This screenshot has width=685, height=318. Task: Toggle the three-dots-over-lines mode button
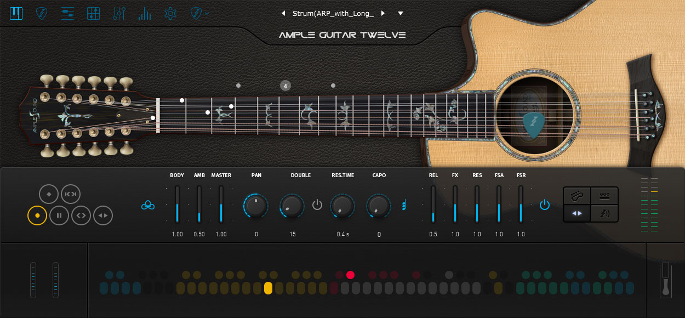click(604, 196)
